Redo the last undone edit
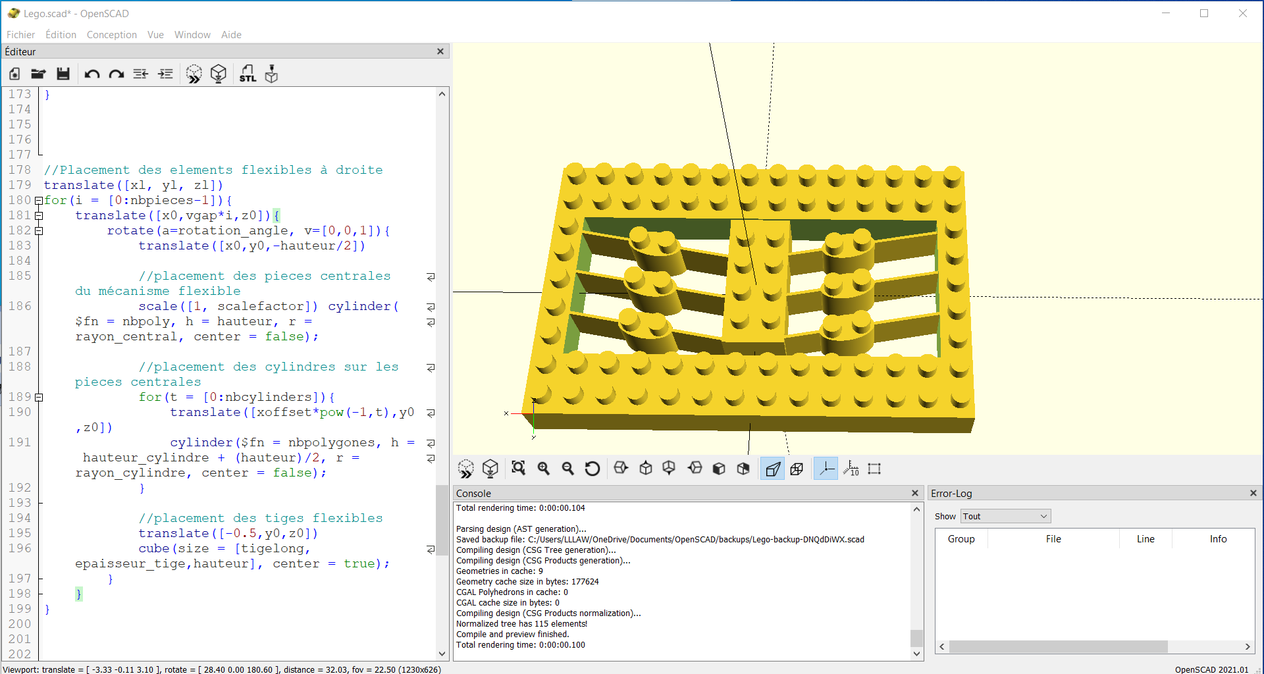The height and width of the screenshot is (674, 1264). click(x=117, y=74)
